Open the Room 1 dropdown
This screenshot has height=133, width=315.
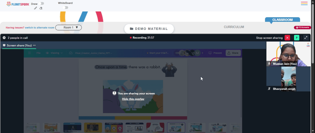click(x=68, y=27)
